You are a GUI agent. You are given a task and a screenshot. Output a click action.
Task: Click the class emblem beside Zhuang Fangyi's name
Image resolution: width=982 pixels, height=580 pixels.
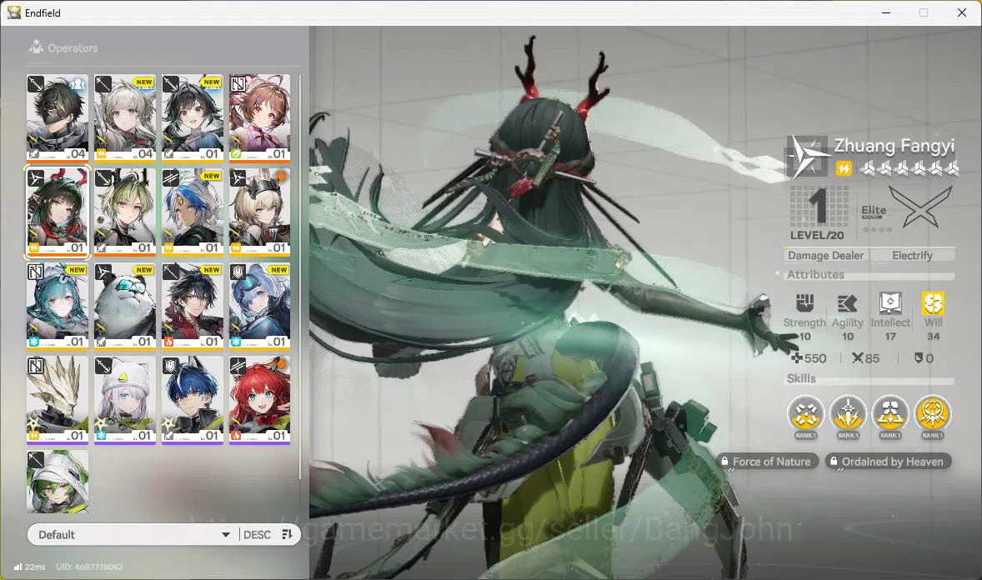(x=807, y=156)
